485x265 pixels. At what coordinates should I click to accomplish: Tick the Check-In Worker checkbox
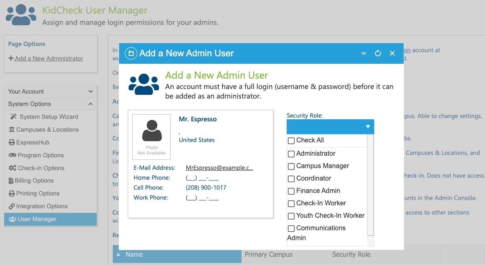coord(291,204)
